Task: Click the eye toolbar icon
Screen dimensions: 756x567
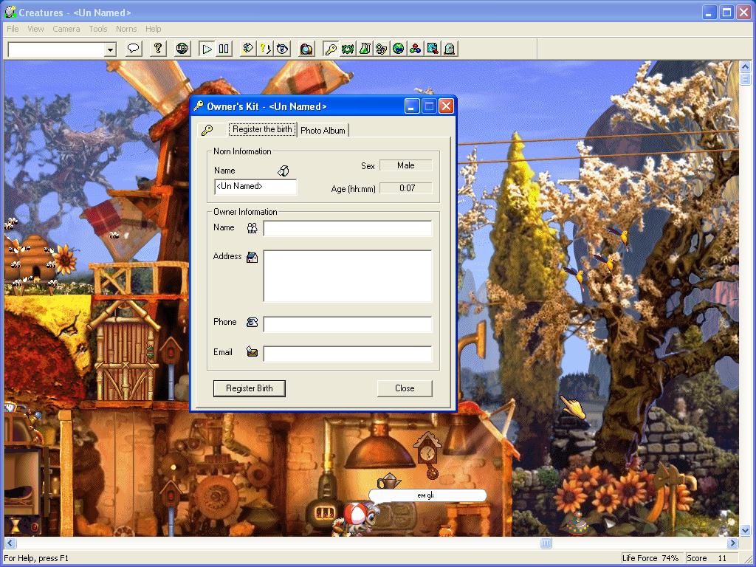Action: (x=282, y=49)
